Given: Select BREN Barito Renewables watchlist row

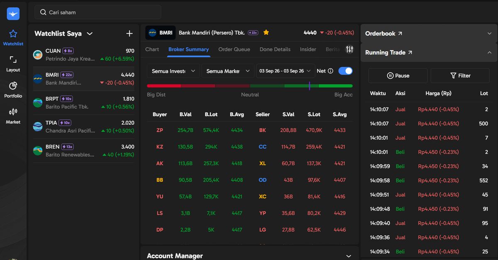Looking at the screenshot, I should [x=84, y=151].
